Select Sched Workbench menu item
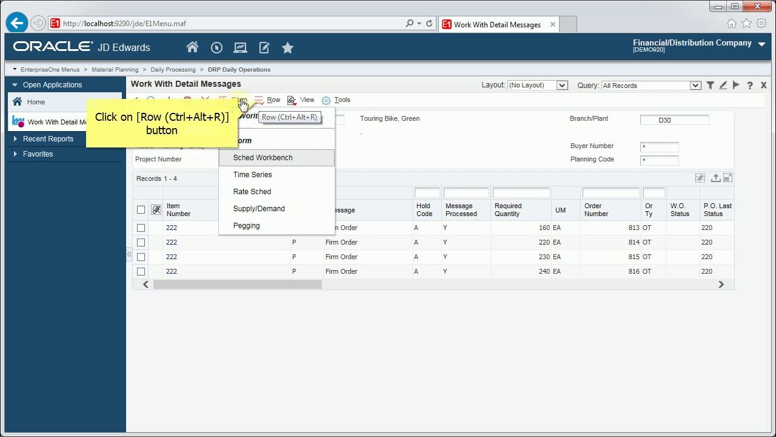The width and height of the screenshot is (776, 437). point(276,158)
